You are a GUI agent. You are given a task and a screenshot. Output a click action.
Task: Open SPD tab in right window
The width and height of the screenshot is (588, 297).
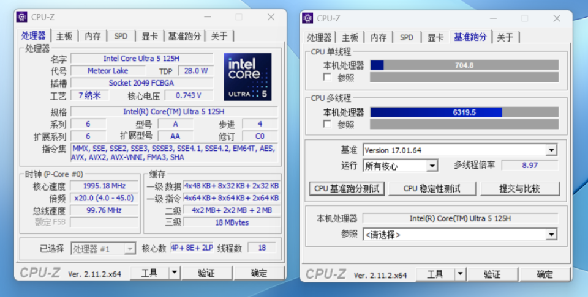pyautogui.click(x=407, y=37)
